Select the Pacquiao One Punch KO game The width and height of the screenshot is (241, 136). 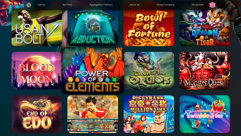click(x=93, y=114)
